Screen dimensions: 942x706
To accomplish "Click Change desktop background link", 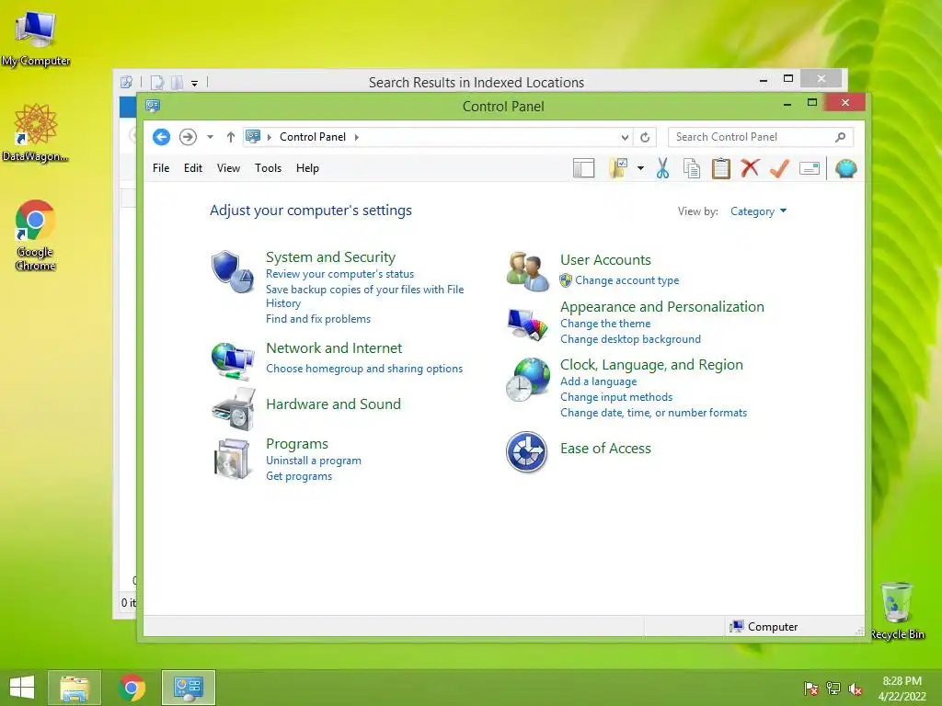I will tap(630, 339).
